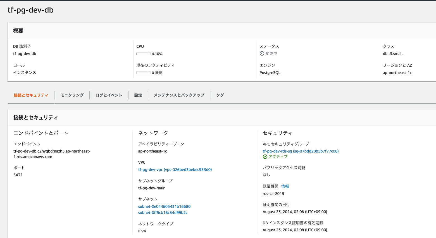Image resolution: width=436 pixels, height=238 pixels.
Task: Open the tf-pg-dev-vpc link
Action: click(175, 169)
